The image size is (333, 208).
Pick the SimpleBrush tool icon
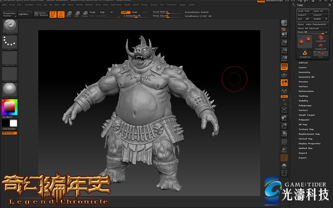[x=304, y=54]
